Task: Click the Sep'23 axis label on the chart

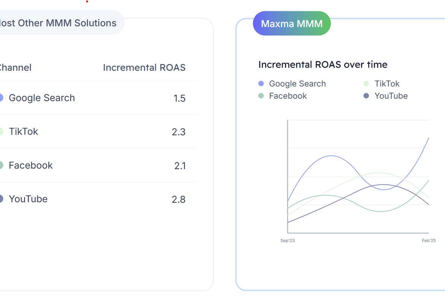Action: point(288,240)
